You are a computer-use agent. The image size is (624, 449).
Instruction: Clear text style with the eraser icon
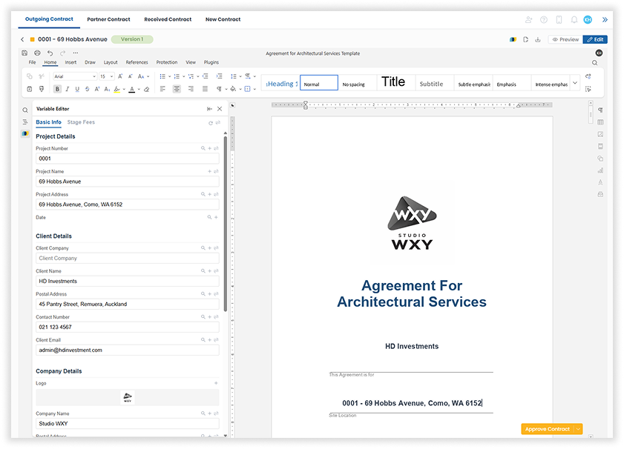tap(146, 89)
